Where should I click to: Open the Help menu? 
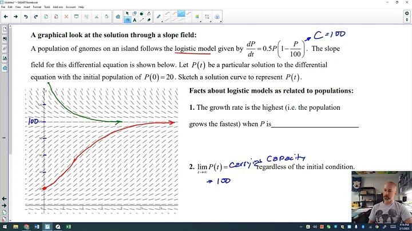pyautogui.click(x=81, y=7)
